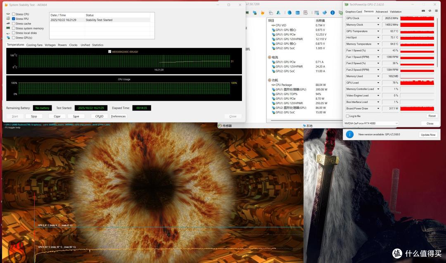The width and height of the screenshot is (446, 263).
Task: Open the NVIDIA GeForce RTX 4080 GPU selector
Action: click(x=371, y=123)
